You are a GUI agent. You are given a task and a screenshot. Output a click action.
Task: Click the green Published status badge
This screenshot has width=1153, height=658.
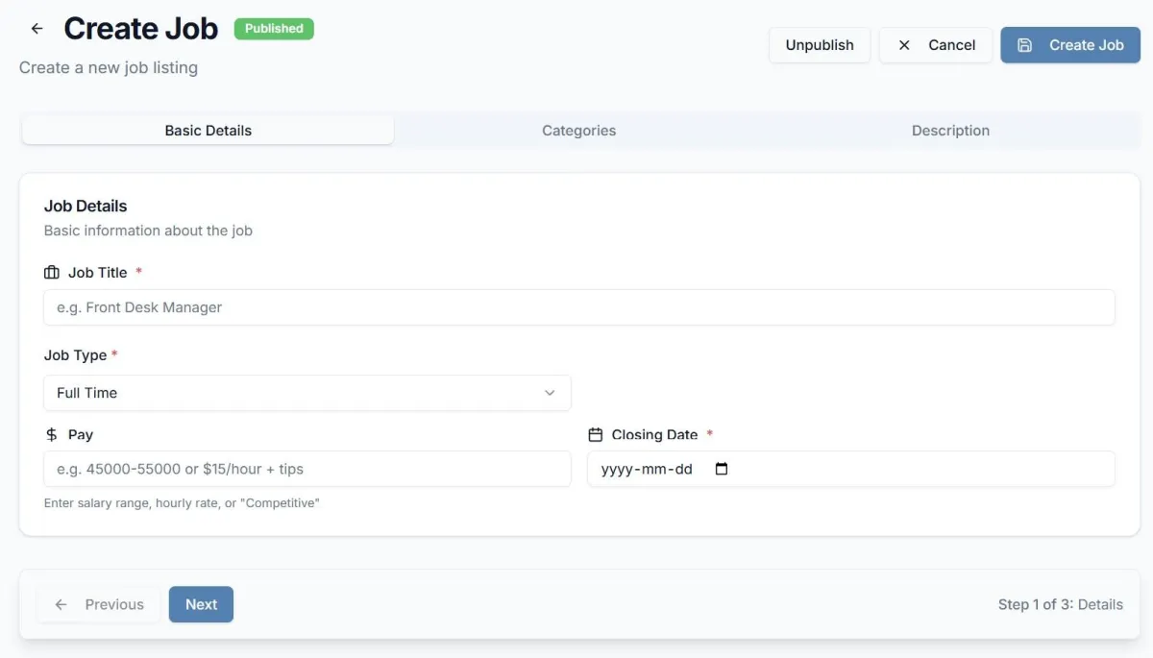274,29
